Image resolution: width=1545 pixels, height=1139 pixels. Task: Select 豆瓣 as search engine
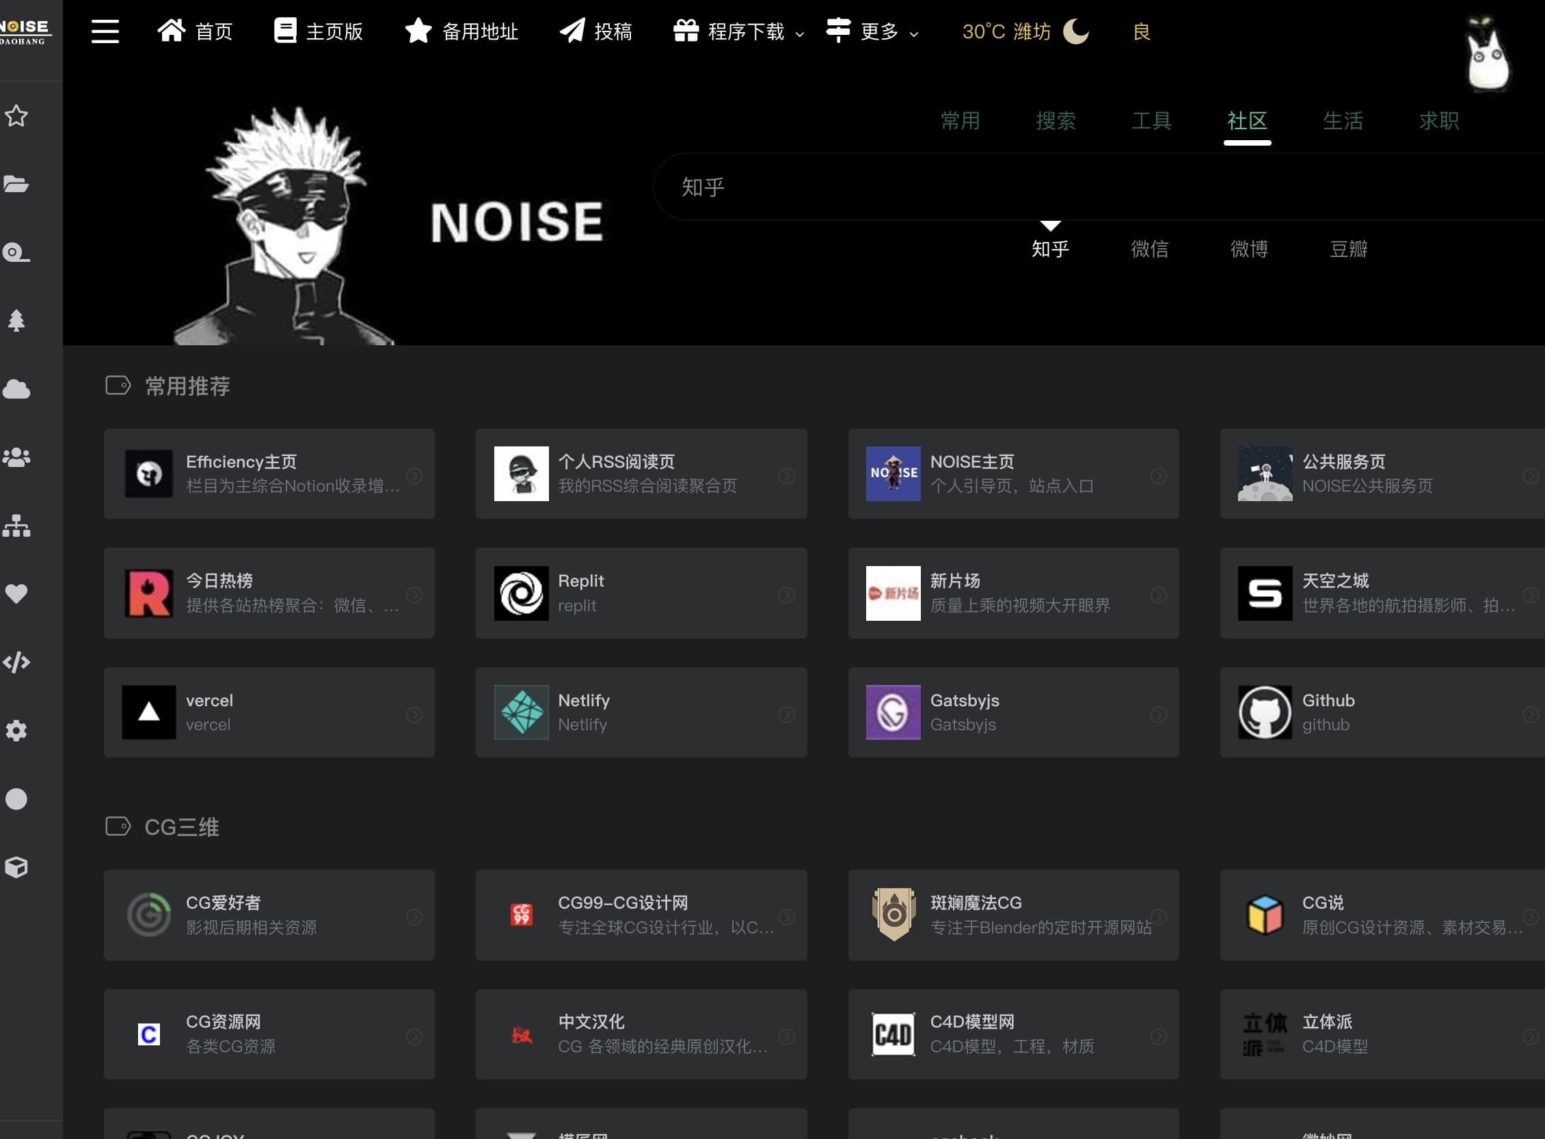click(x=1348, y=248)
